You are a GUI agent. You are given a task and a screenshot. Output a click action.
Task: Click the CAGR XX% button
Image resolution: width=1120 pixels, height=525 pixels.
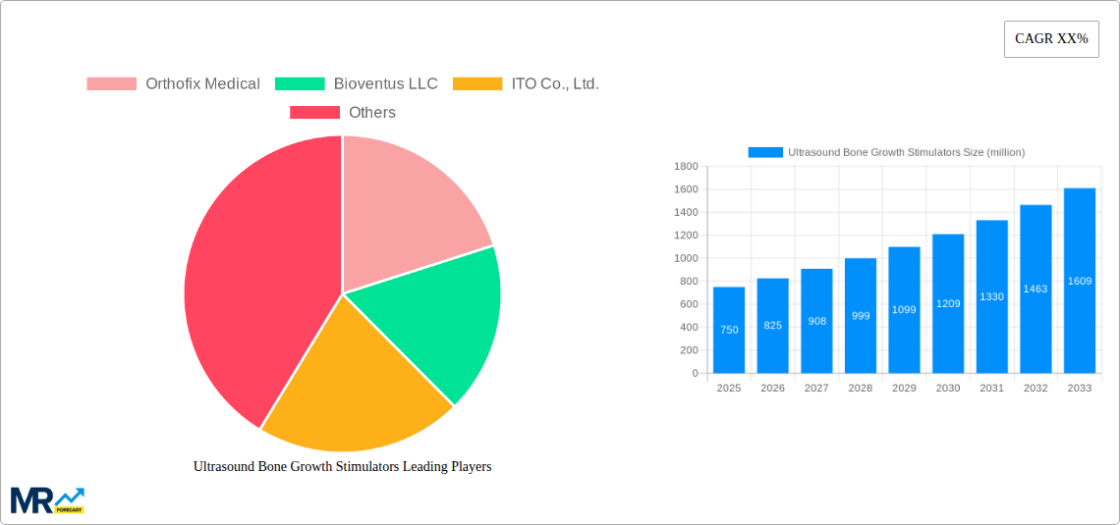pyautogui.click(x=1050, y=39)
